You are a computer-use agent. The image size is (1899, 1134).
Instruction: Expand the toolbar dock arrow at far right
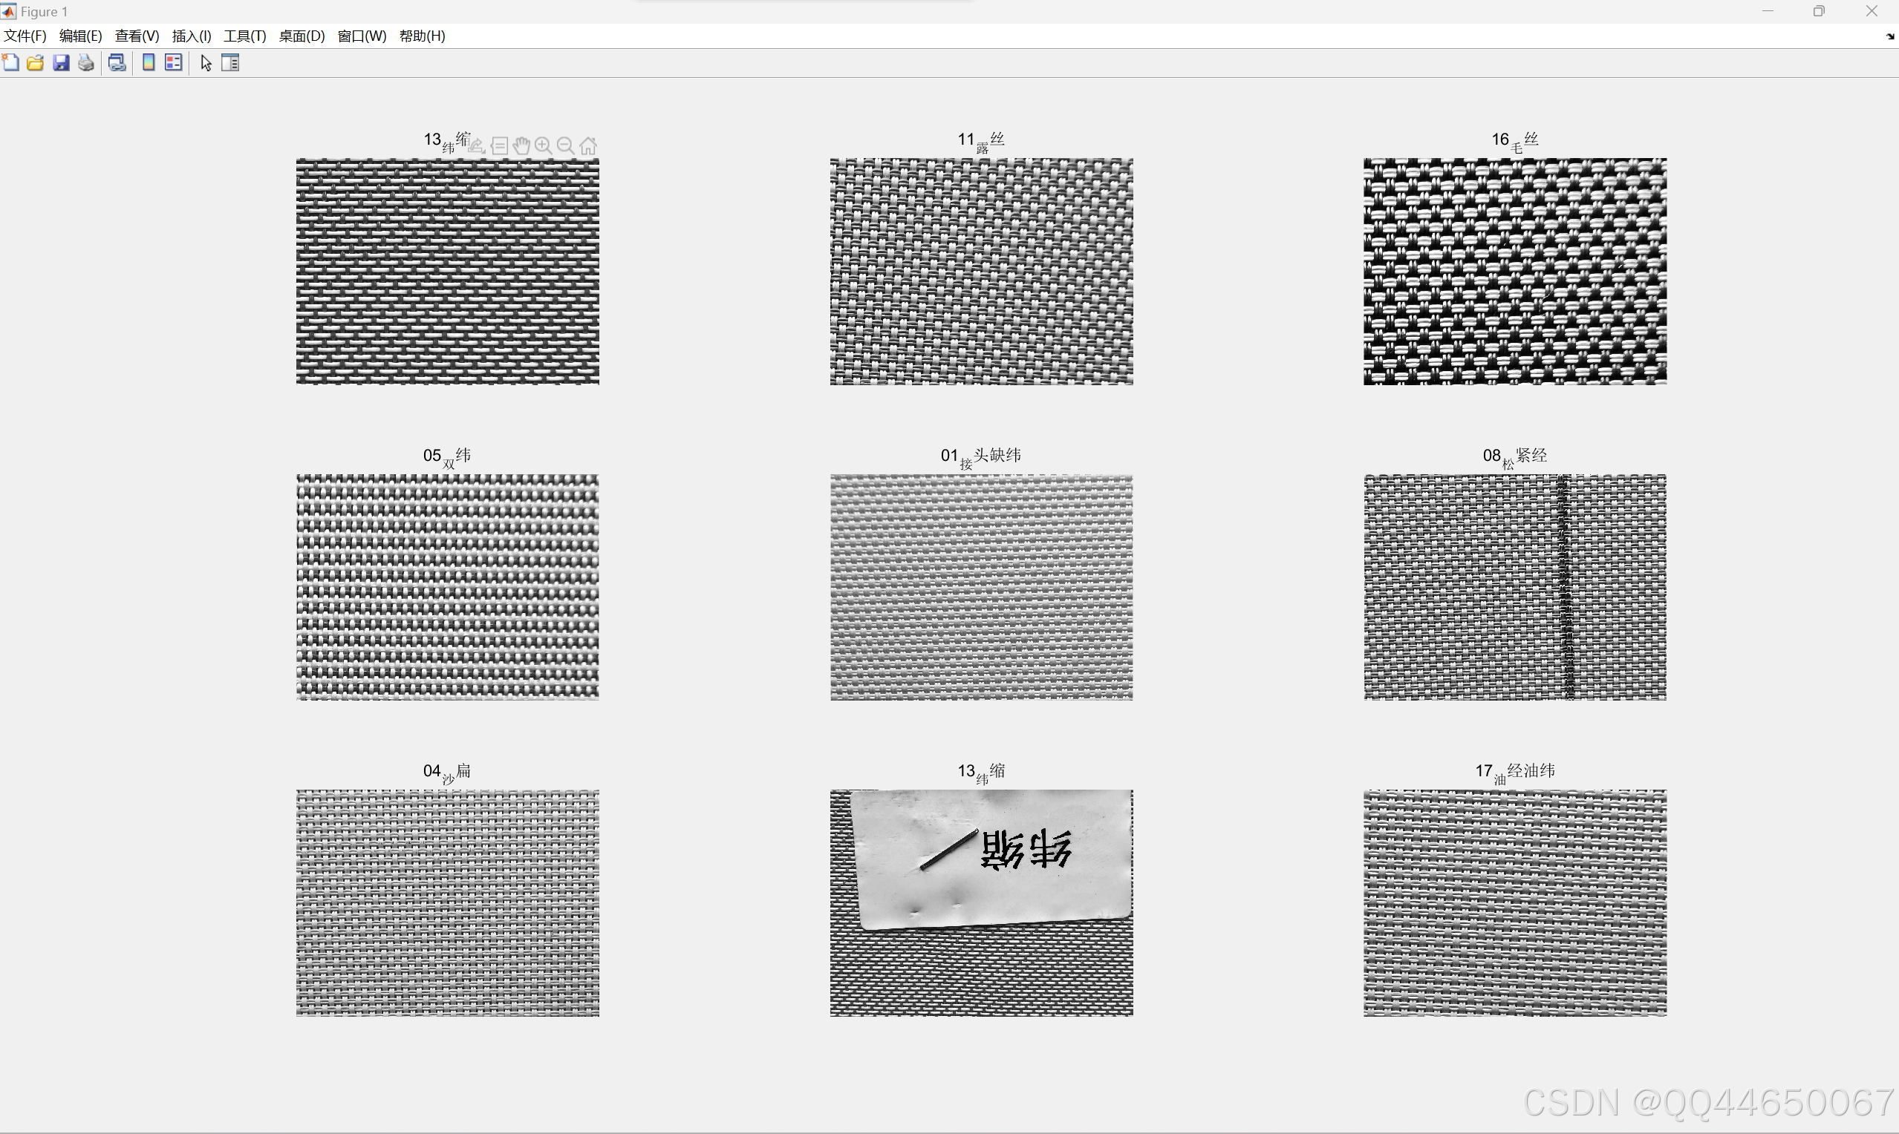[x=1890, y=36]
